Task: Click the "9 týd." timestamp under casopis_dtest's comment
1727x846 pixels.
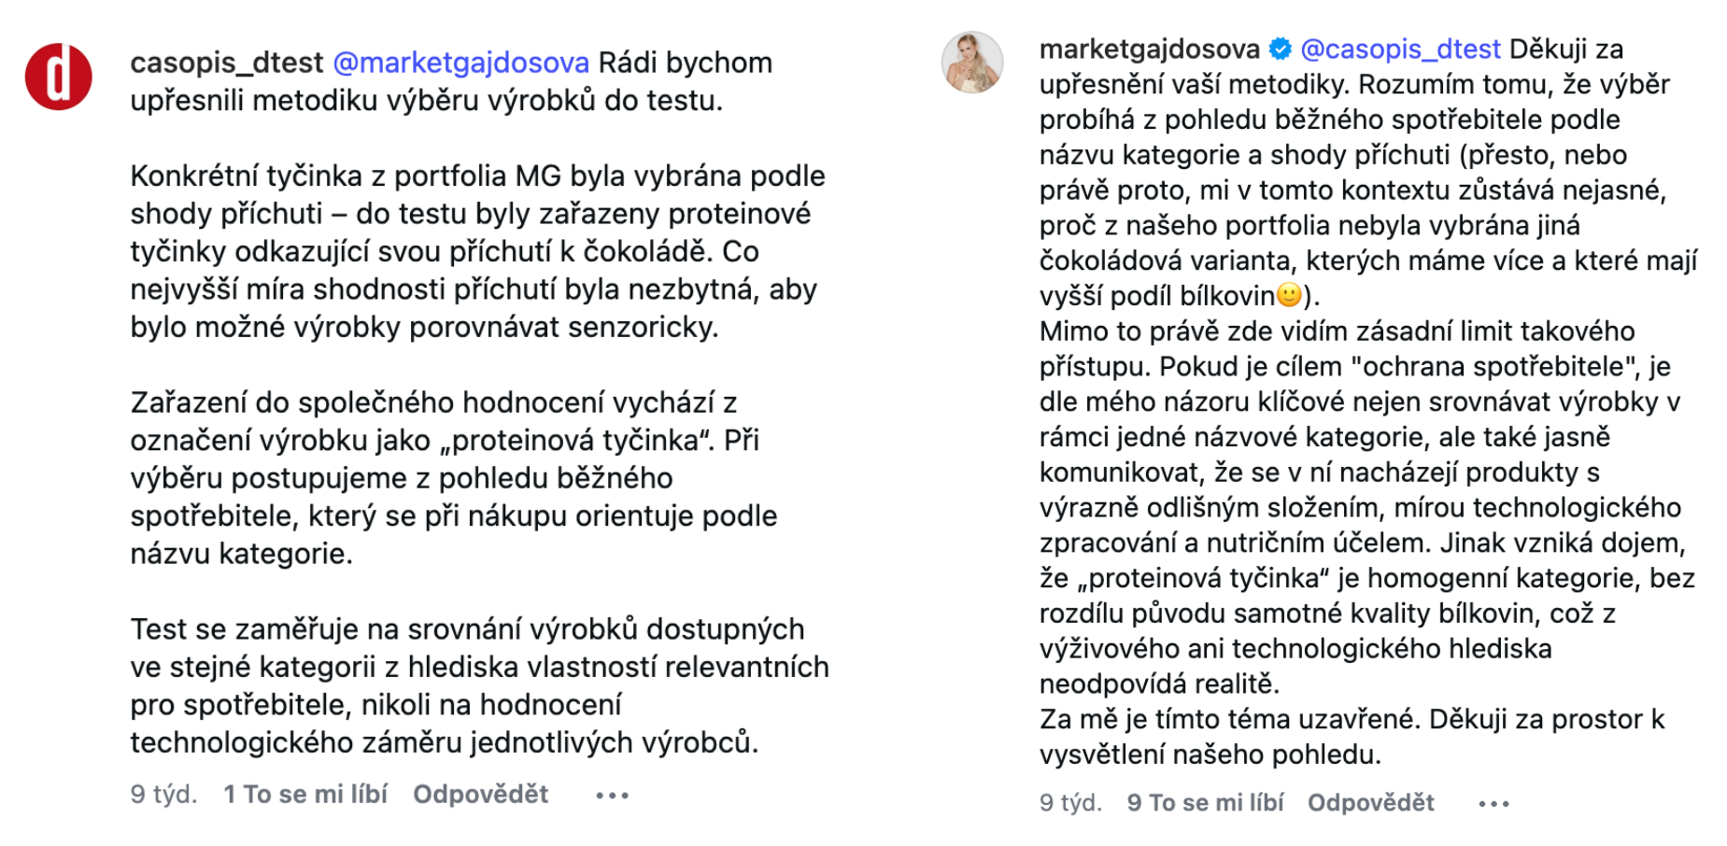Action: [163, 795]
